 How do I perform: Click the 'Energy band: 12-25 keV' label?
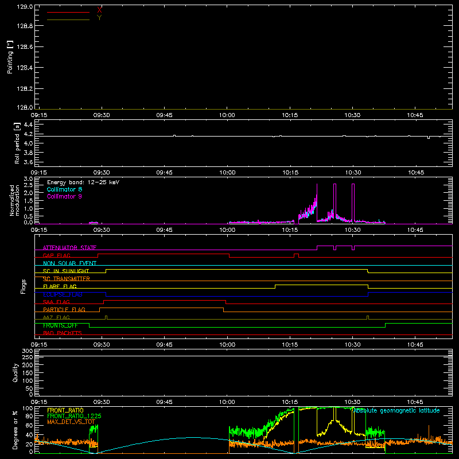pos(83,182)
